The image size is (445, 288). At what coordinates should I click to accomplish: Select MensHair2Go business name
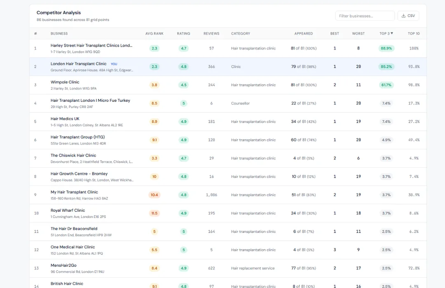(63, 265)
